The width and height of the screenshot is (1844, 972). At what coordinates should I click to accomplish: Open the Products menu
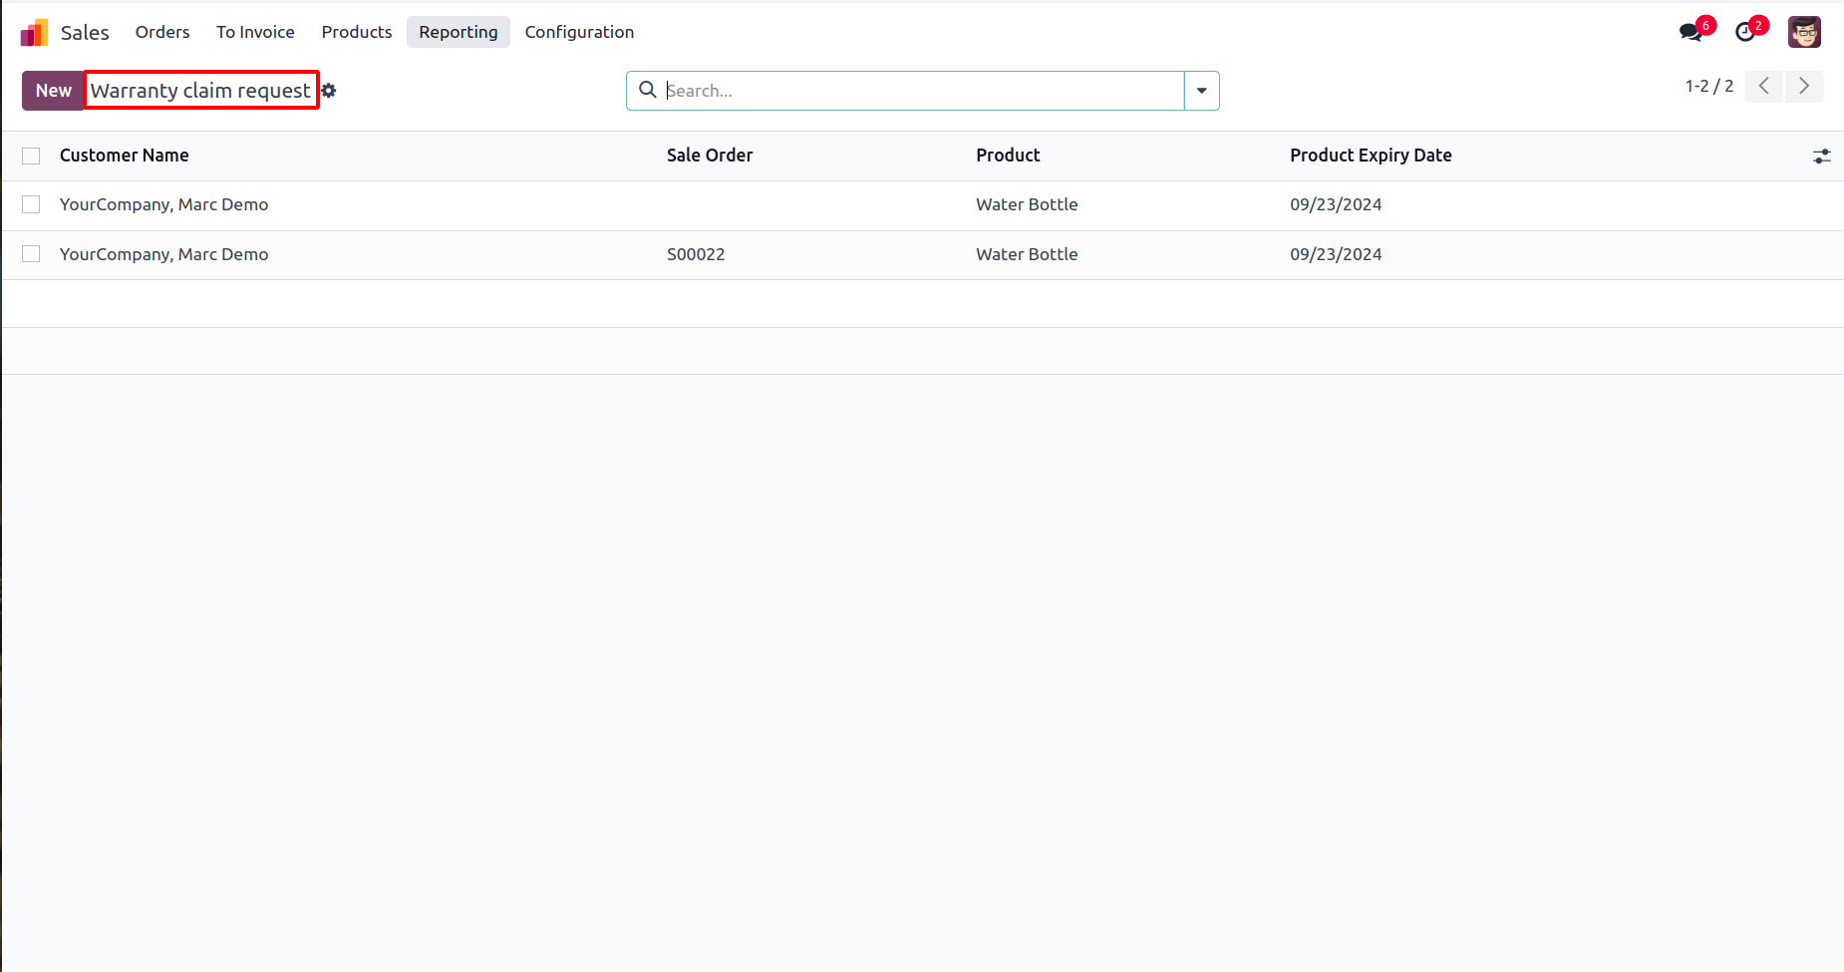click(357, 32)
